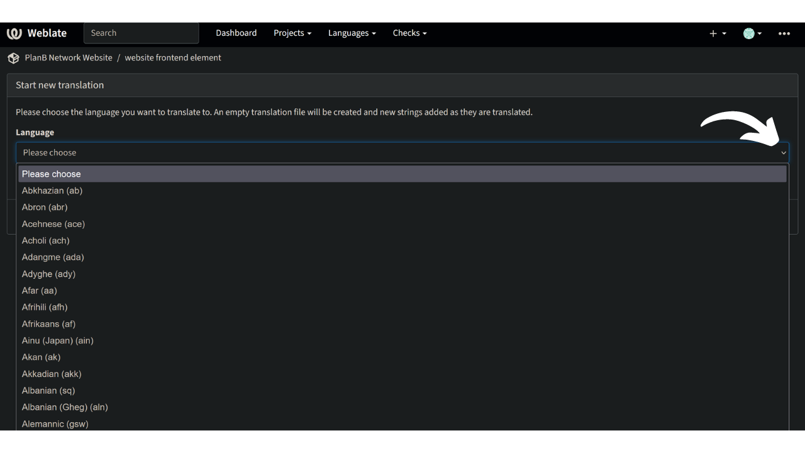This screenshot has height=453, width=805.
Task: Open PlanB Network Website breadcrumb link
Action: coord(69,57)
